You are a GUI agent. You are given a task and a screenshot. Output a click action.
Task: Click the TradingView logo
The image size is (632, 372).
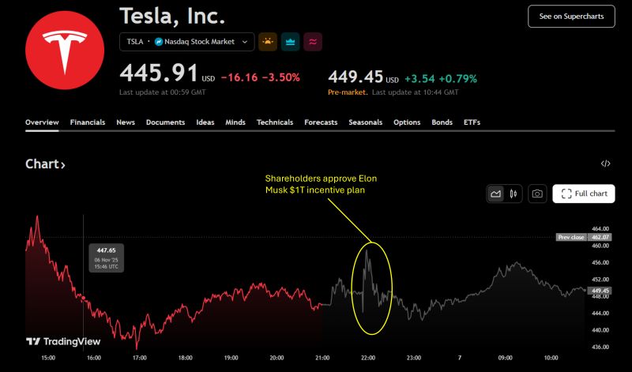[x=63, y=341]
